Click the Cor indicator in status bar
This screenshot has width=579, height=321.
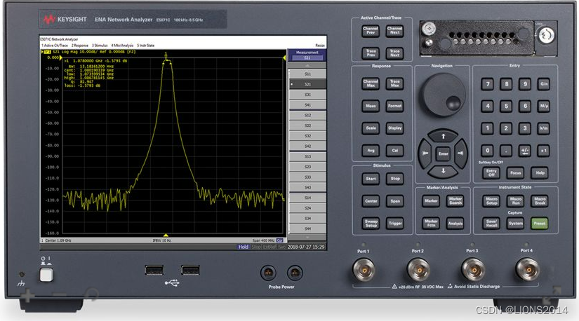pyautogui.click(x=280, y=240)
